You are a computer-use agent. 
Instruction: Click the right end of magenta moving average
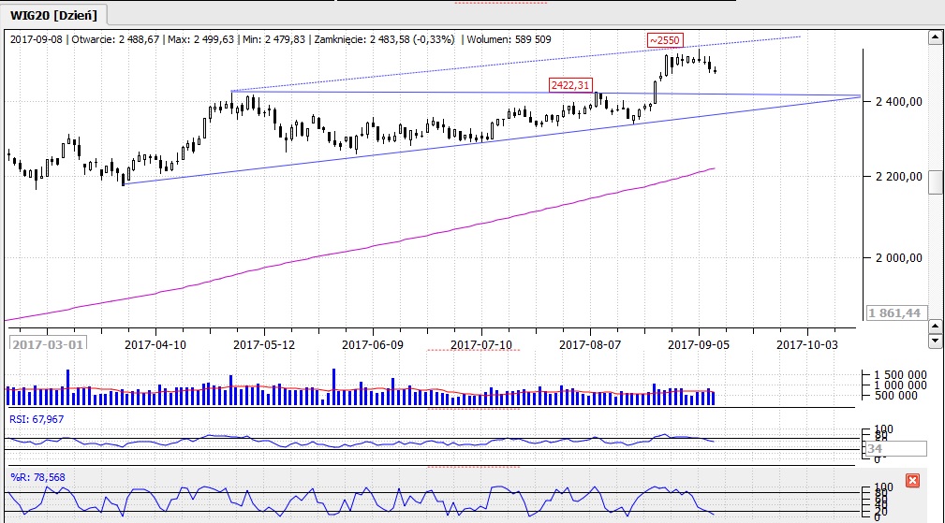coord(714,168)
